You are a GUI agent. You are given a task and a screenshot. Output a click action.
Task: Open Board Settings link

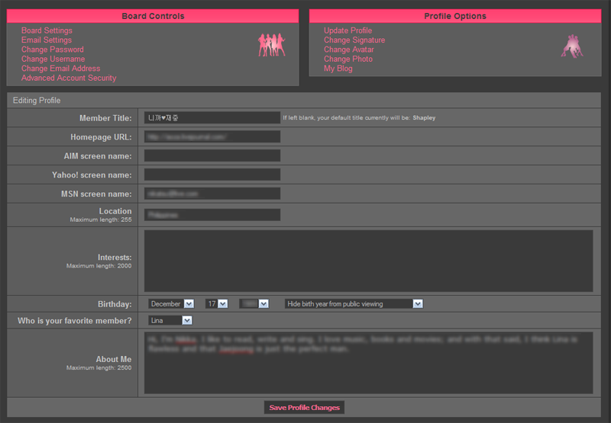(47, 30)
